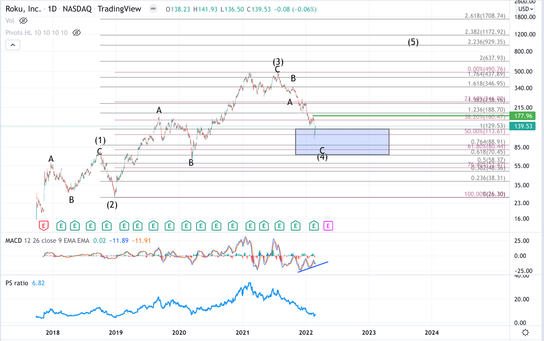Select the Pivots HL 10 10 10 10 label

pos(36,33)
